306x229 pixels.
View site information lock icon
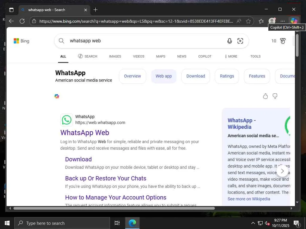point(34,21)
